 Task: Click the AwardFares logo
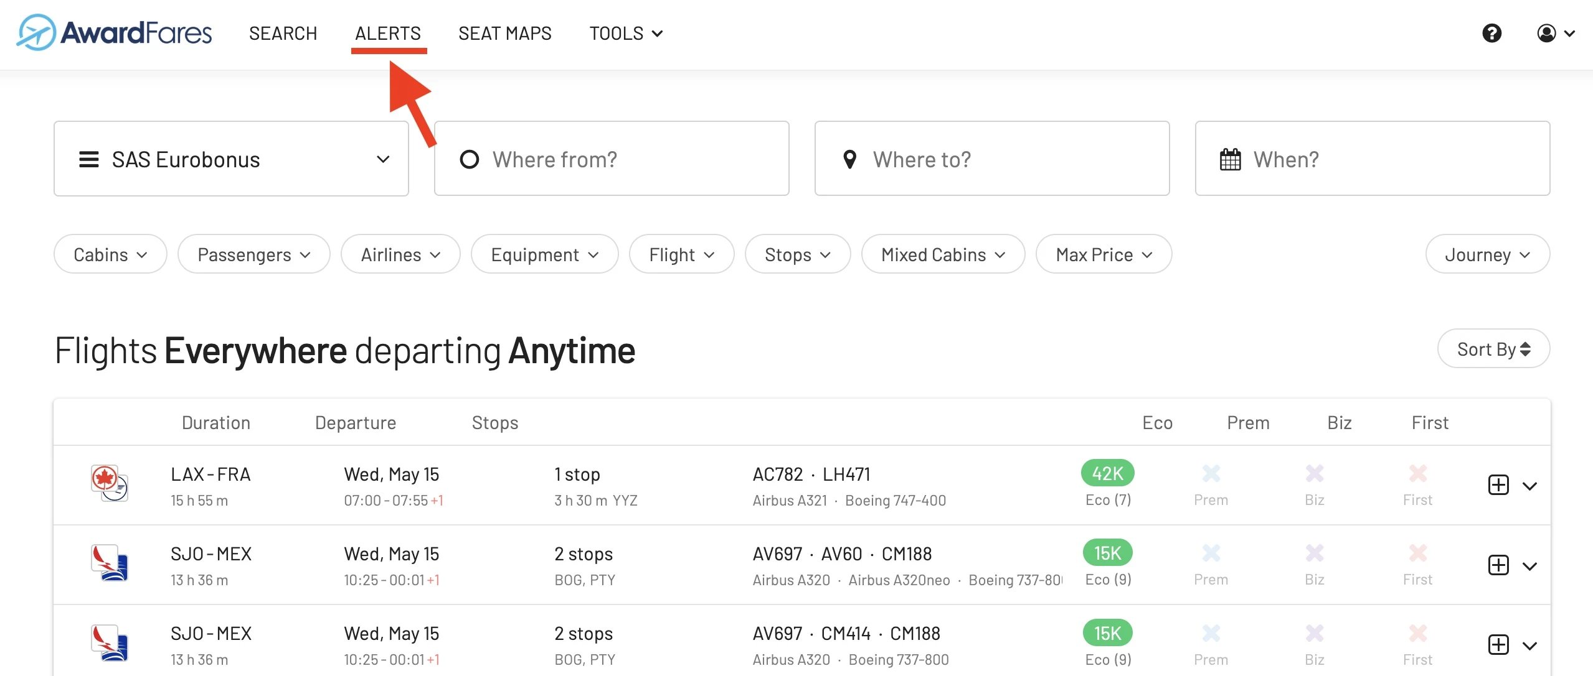[x=114, y=32]
